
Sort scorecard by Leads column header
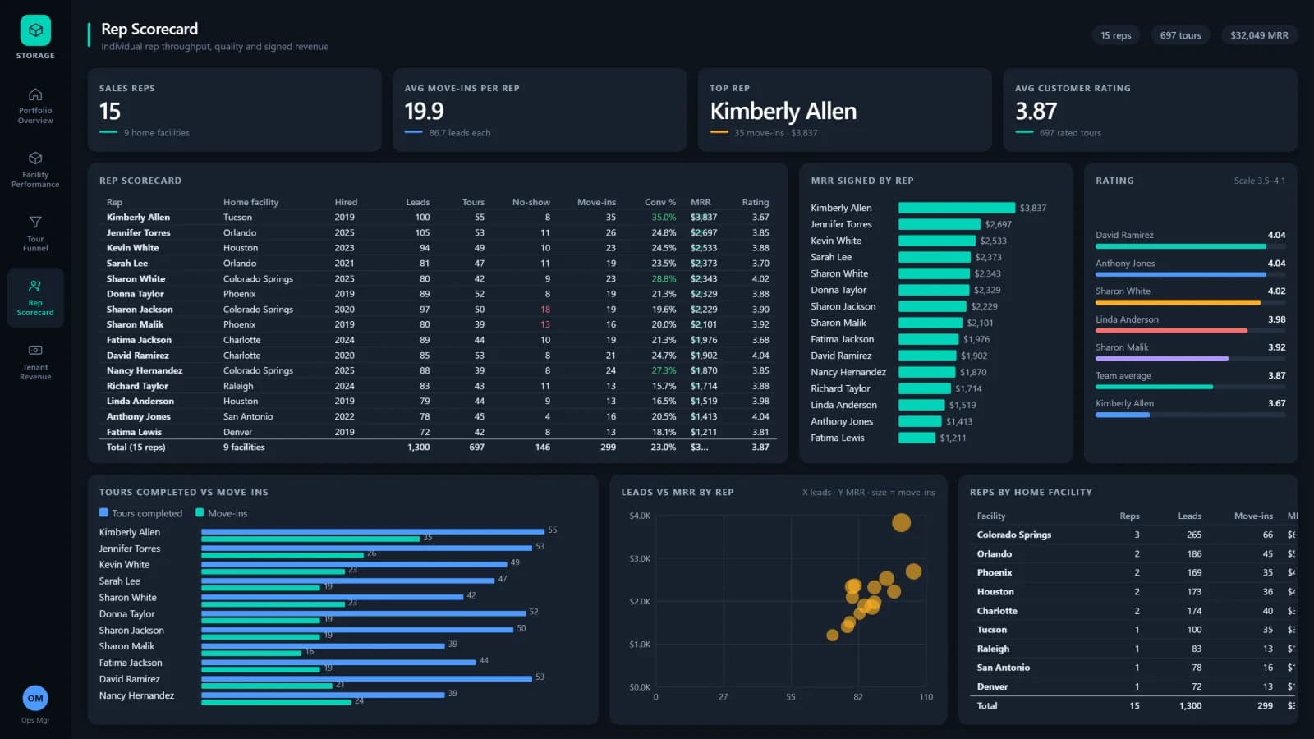417,202
